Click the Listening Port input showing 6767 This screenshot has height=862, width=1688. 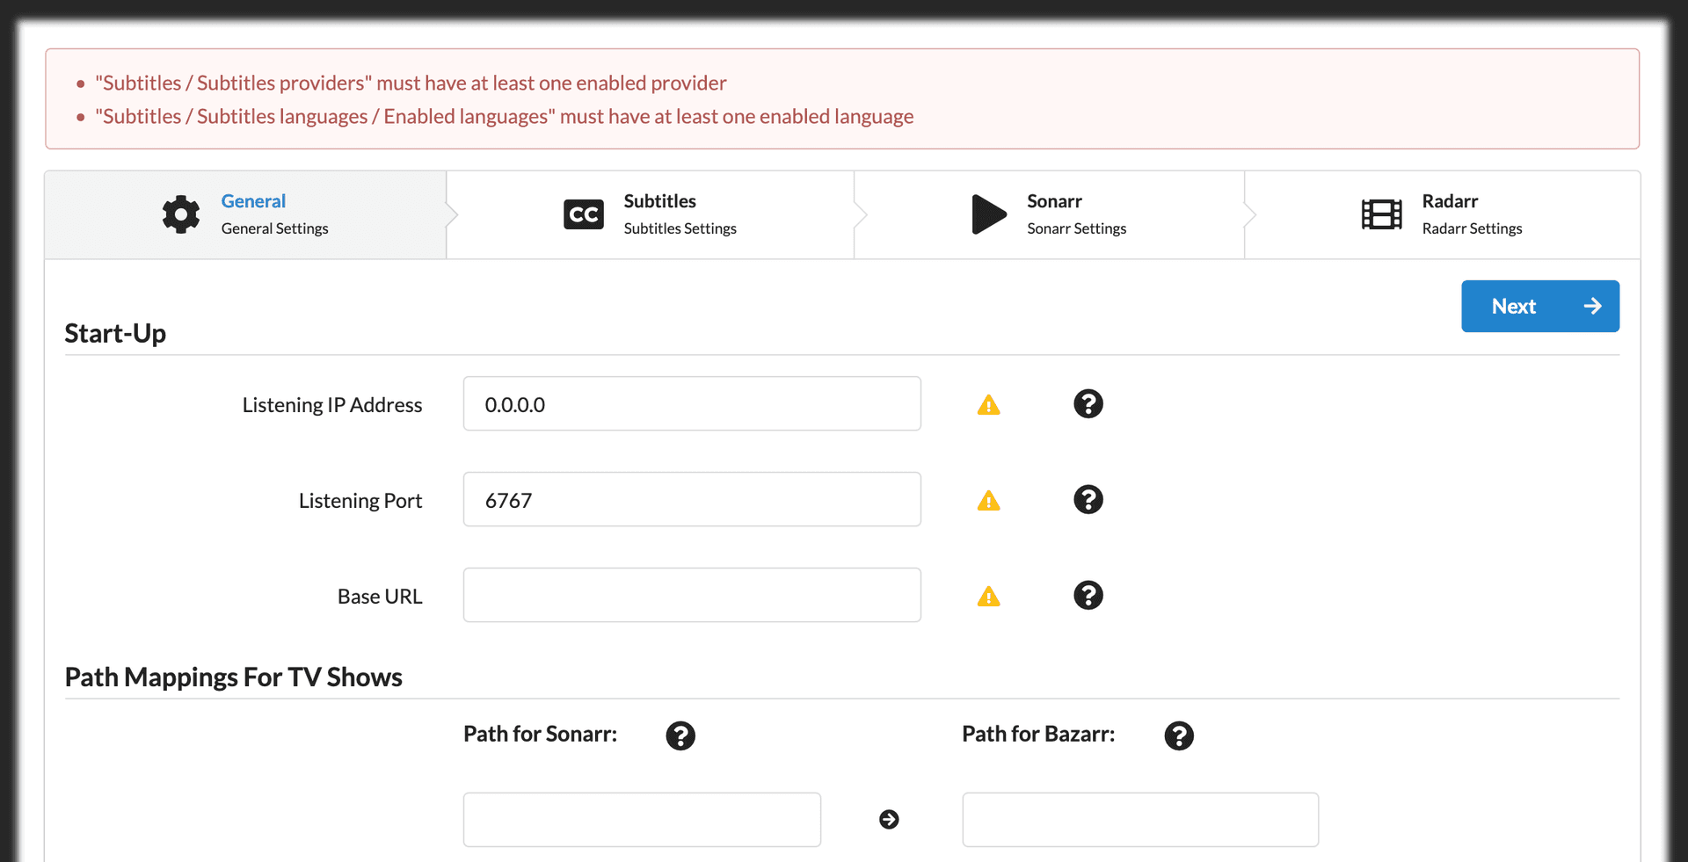(691, 499)
